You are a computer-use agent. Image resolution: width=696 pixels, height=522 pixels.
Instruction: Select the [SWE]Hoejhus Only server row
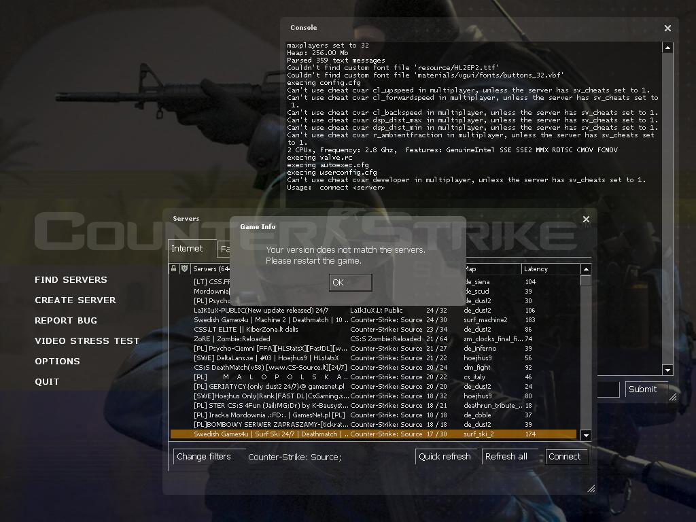[373, 396]
